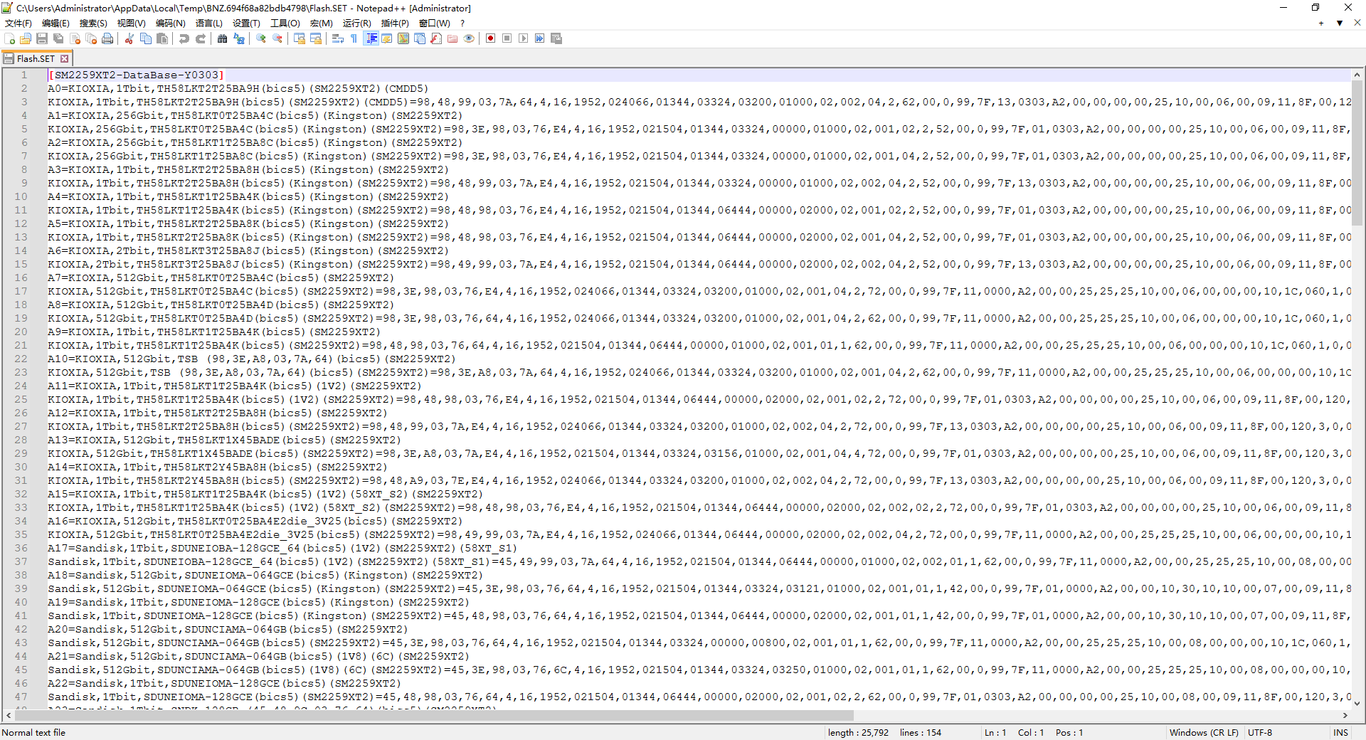
Task: Click the Zoom In magnifier icon
Action: [x=261, y=38]
